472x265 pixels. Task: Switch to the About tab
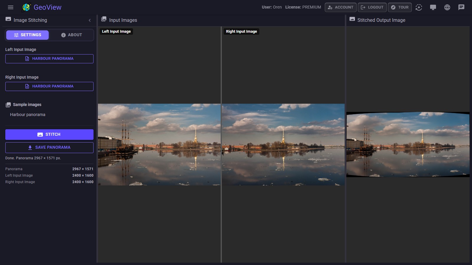point(71,35)
